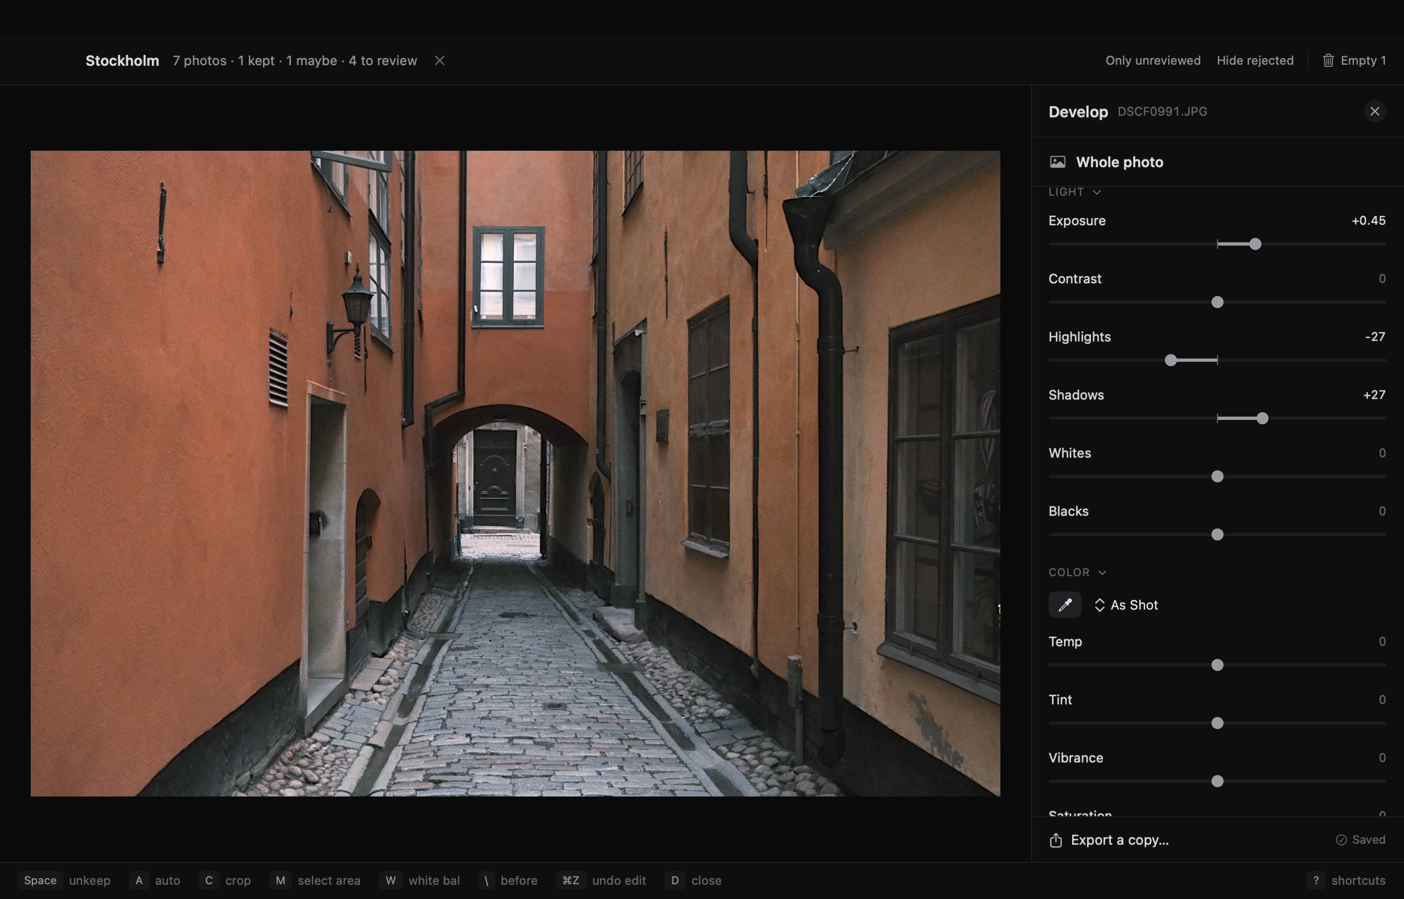Click the D close shortcut
This screenshot has height=899, width=1404.
coord(693,880)
